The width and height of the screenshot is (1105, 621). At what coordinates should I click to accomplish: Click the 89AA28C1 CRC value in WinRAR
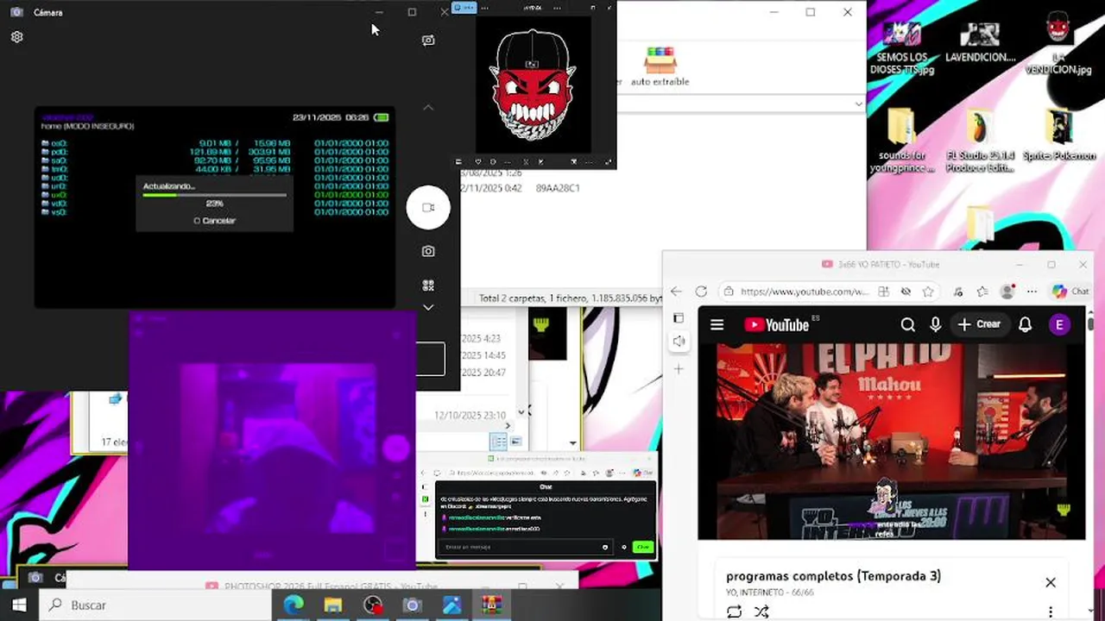(558, 188)
